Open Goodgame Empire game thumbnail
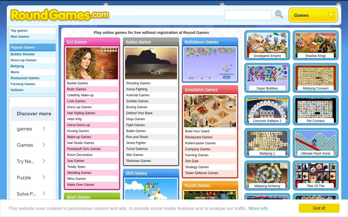This screenshot has height=217, width=348. click(x=267, y=45)
